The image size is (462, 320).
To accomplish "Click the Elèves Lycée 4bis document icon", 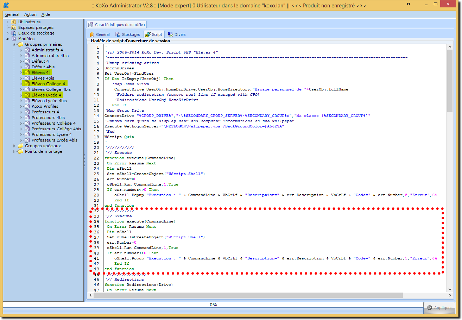I will pyautogui.click(x=27, y=101).
